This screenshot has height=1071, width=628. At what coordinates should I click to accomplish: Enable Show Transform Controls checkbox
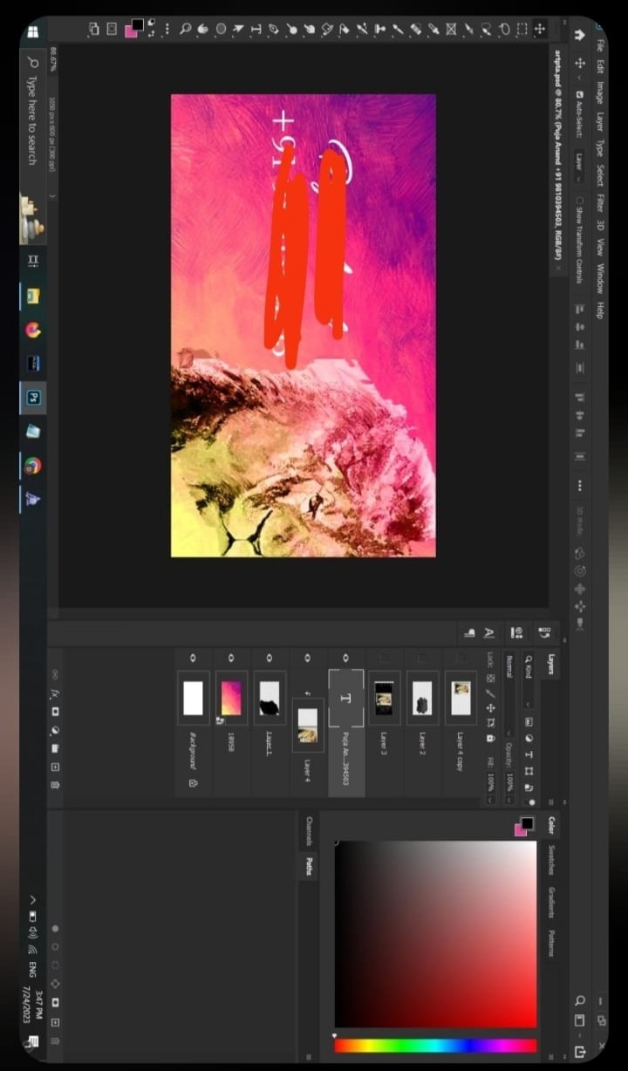tap(580, 198)
